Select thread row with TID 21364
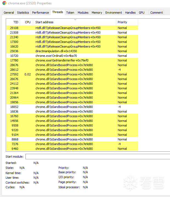The height and width of the screenshot is (197, 170). coord(72,93)
